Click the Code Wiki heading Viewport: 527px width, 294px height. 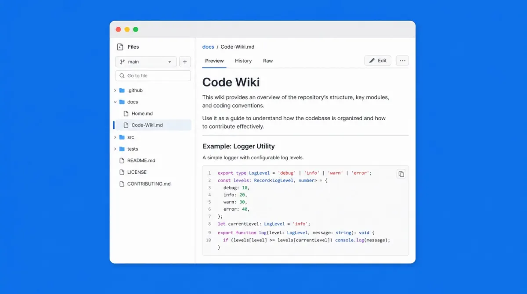(x=231, y=82)
